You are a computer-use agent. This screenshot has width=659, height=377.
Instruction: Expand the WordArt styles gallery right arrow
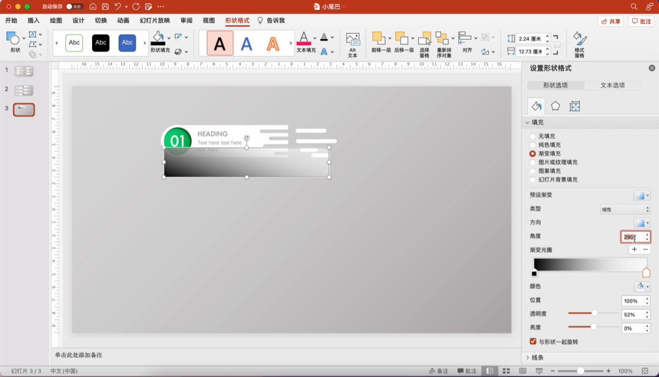[290, 43]
